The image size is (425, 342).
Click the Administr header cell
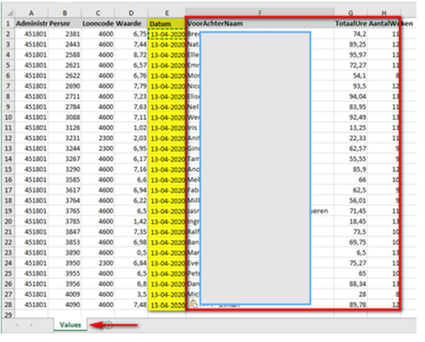(x=32, y=23)
